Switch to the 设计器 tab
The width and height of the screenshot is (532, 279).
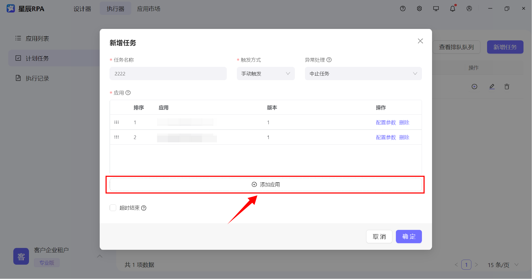82,9
